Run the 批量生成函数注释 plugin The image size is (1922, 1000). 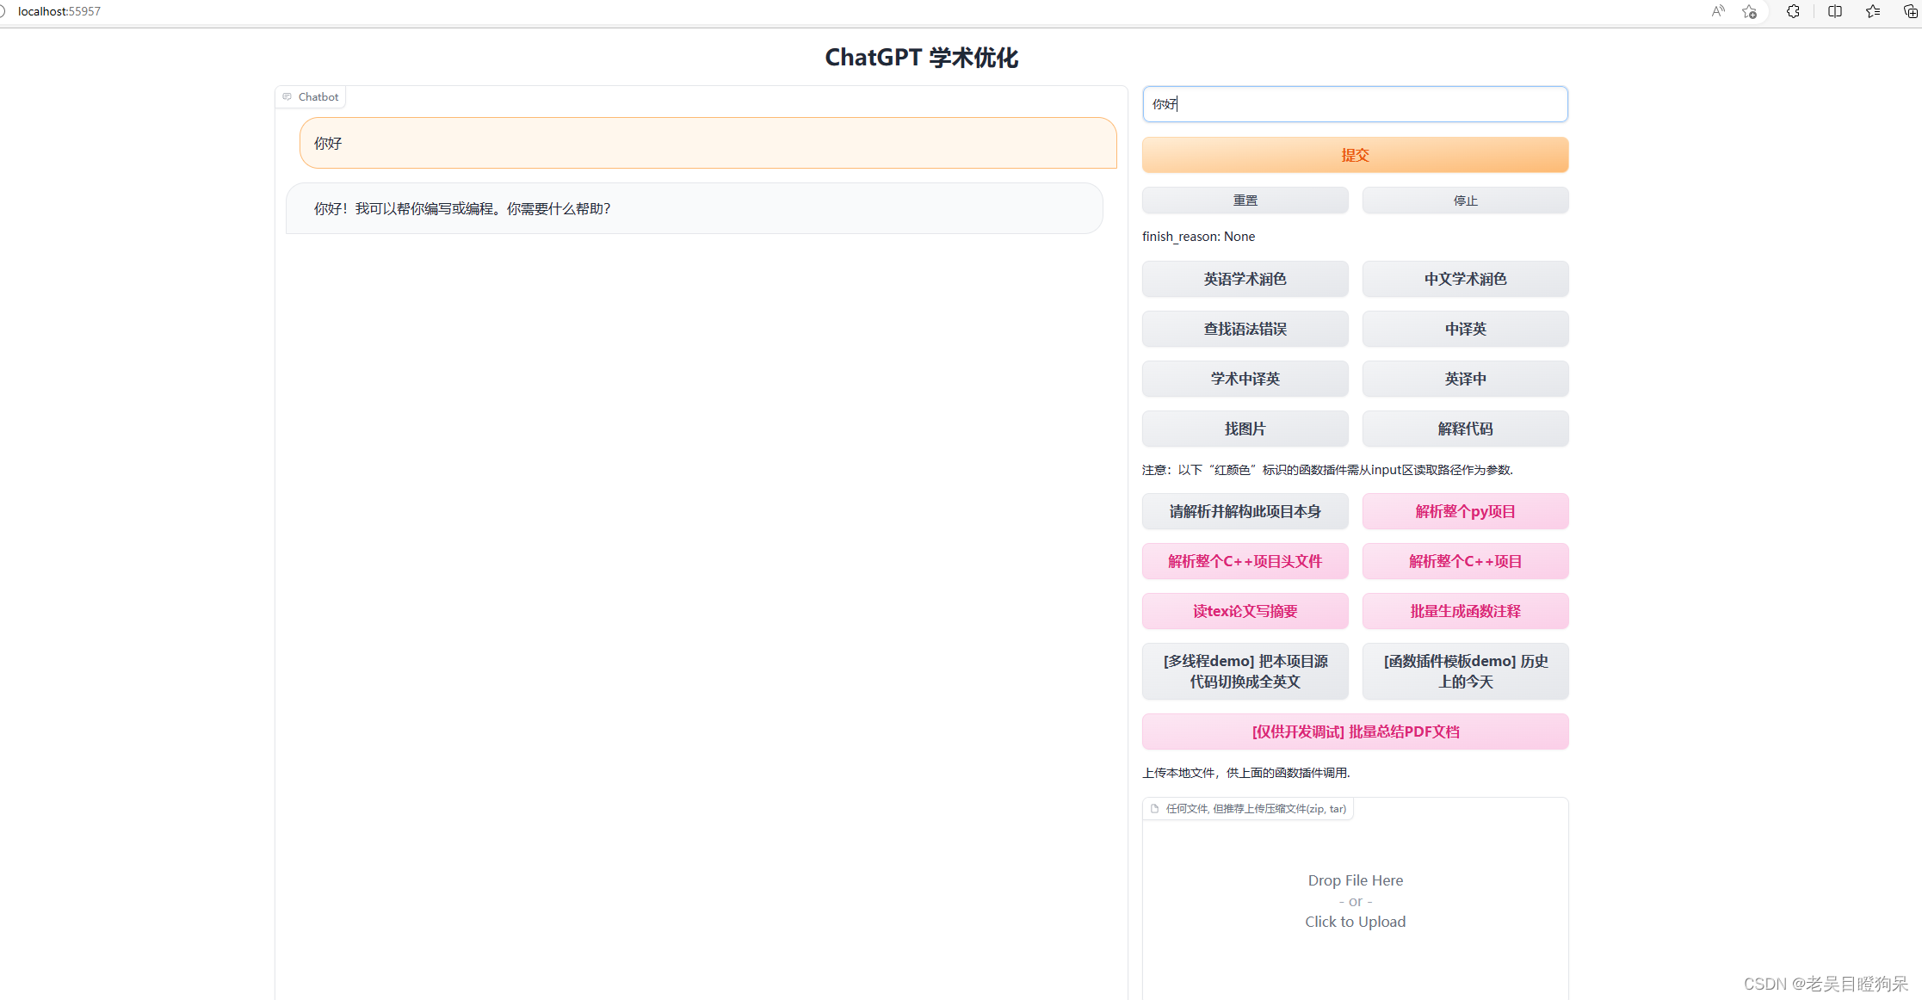click(x=1465, y=611)
